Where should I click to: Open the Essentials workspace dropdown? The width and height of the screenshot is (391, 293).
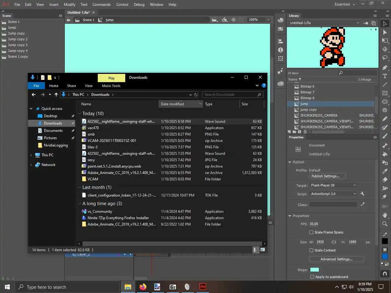click(x=345, y=4)
